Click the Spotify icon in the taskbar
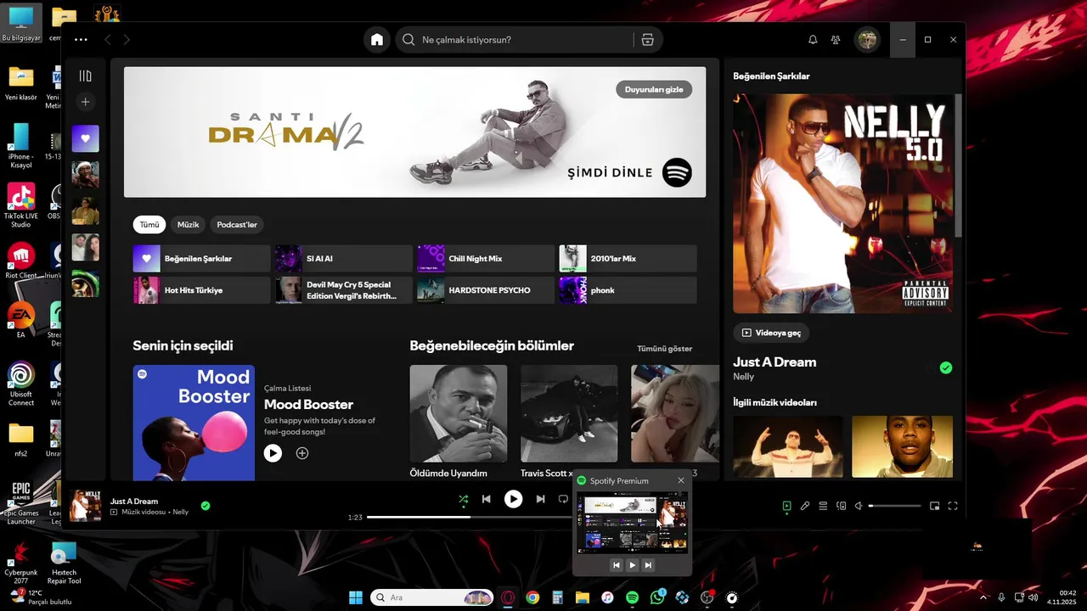Viewport: 1087px width, 611px height. 632,597
